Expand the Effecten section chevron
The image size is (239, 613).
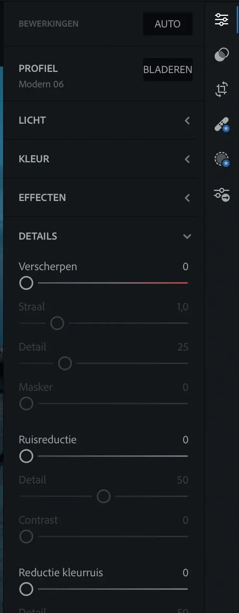click(187, 198)
